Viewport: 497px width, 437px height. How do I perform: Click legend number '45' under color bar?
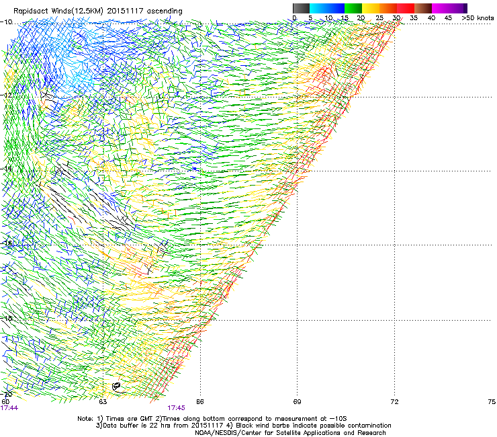tap(448, 18)
